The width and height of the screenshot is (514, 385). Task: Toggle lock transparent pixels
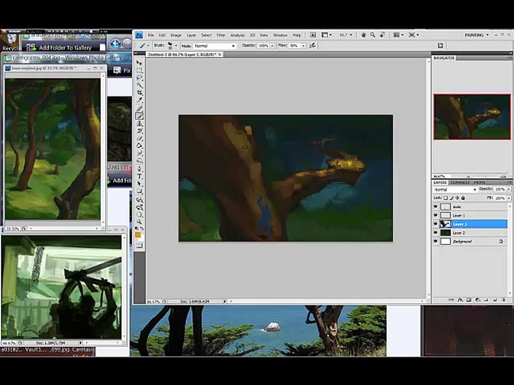pyautogui.click(x=445, y=198)
